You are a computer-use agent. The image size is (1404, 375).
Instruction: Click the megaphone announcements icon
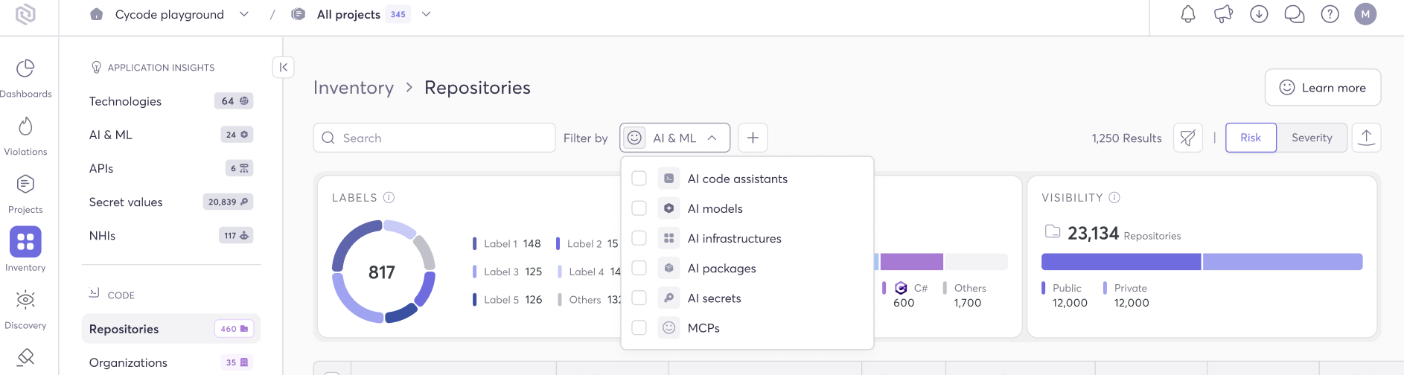(1223, 14)
